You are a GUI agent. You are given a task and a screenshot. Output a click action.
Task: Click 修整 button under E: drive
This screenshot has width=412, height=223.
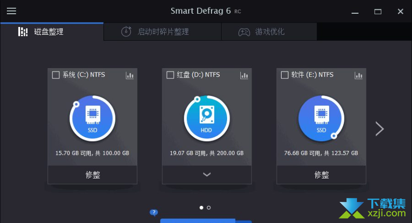coord(321,174)
